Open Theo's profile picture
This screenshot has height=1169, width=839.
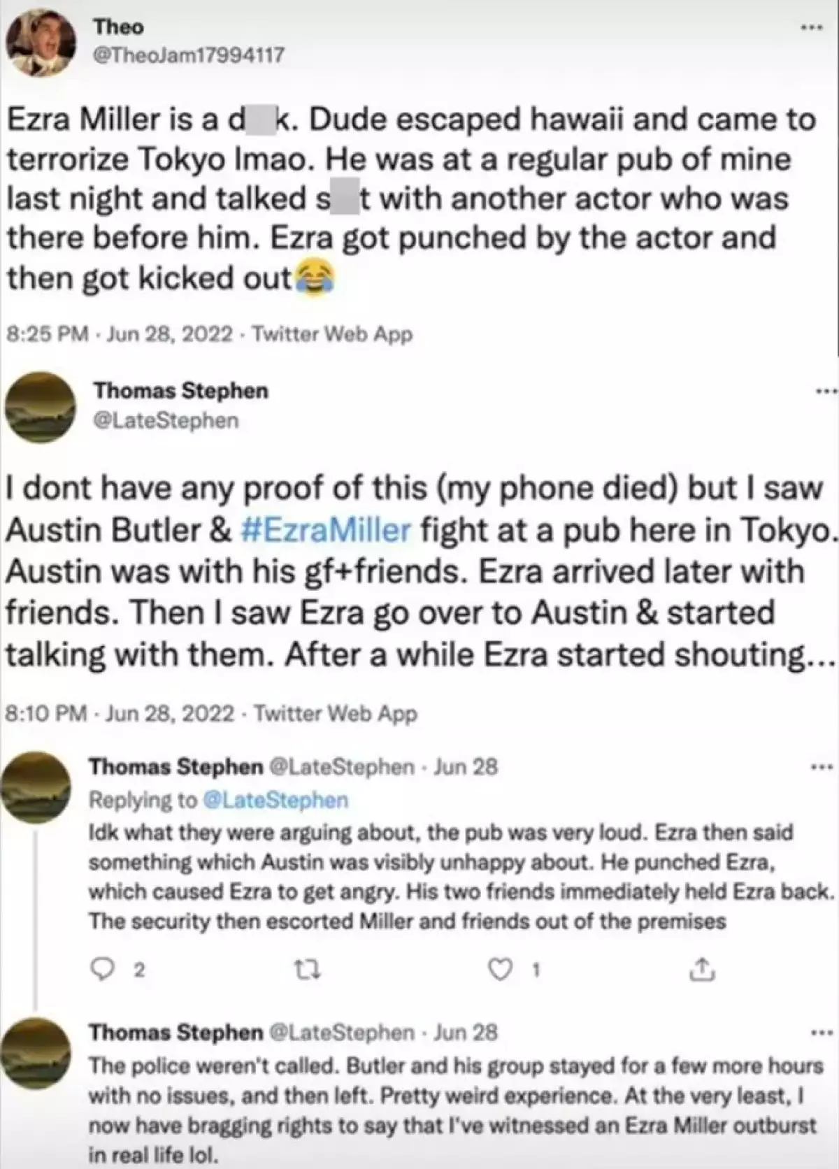tap(38, 42)
